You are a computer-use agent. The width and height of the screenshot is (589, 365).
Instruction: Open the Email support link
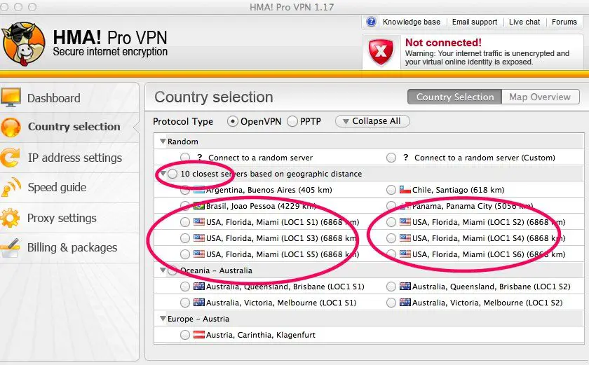tap(475, 22)
